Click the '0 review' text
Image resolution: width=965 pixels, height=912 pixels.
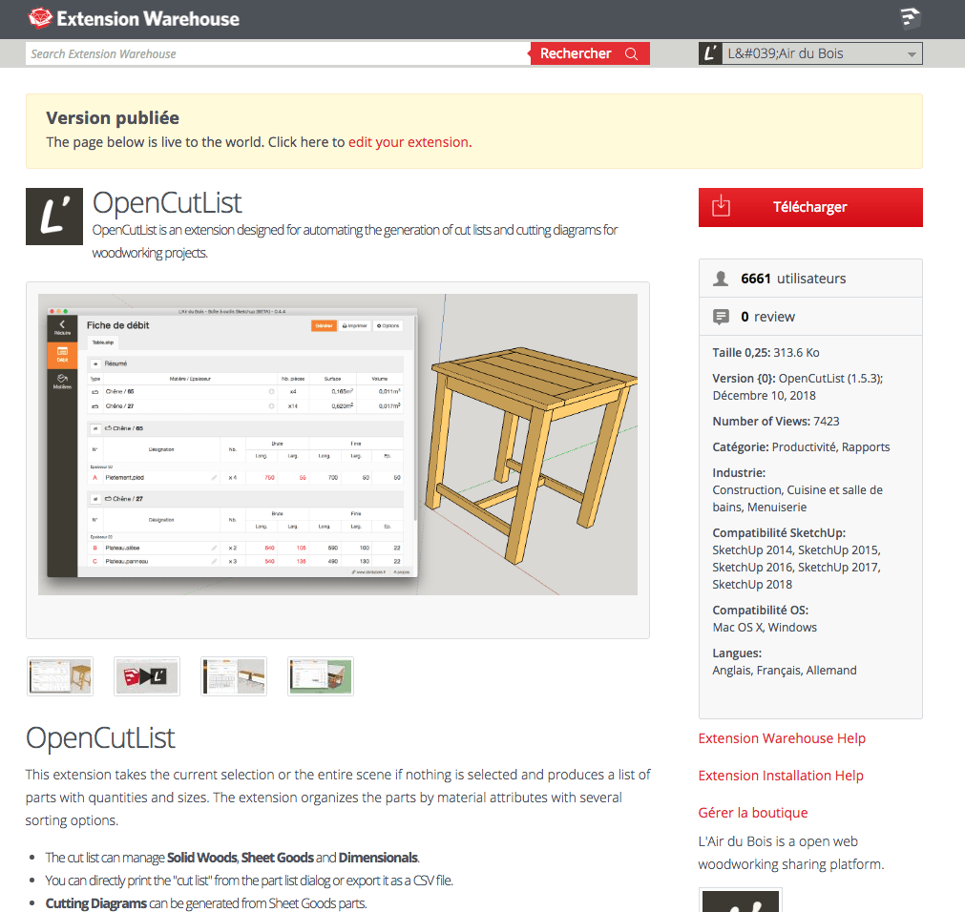768,317
